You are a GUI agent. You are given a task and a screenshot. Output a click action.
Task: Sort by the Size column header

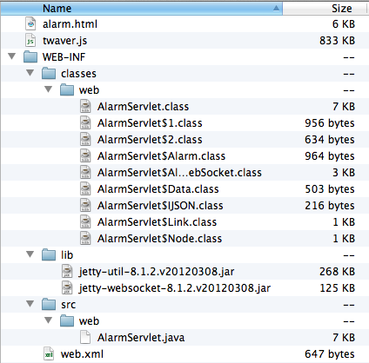pos(325,9)
